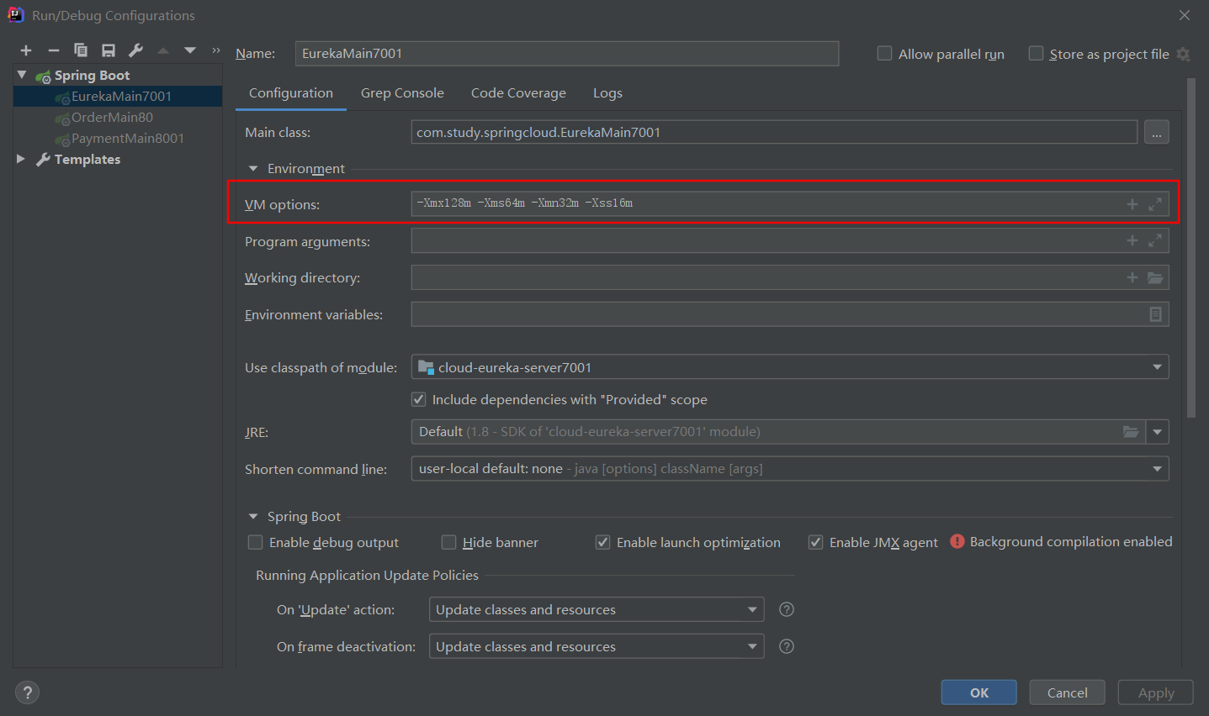
Task: Click the IntelliJ icon in the title bar
Action: [x=15, y=15]
